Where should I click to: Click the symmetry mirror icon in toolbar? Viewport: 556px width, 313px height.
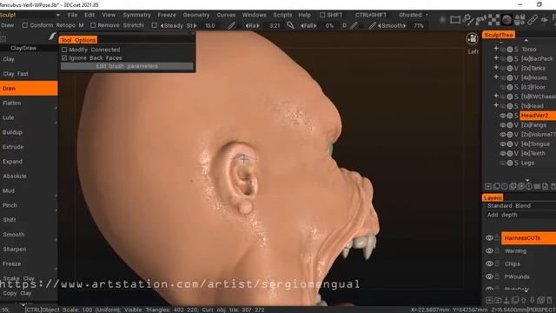click(x=545, y=20)
